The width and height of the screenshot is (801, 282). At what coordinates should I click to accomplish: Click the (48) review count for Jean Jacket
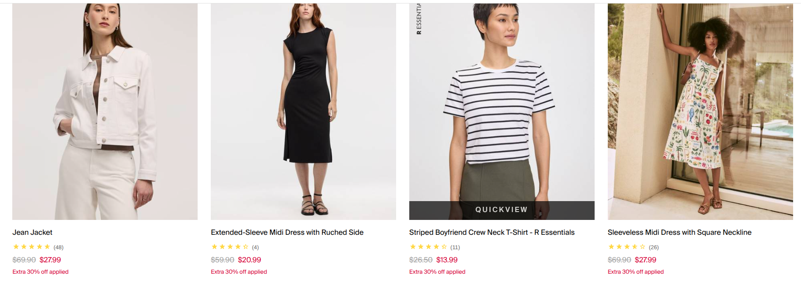coord(59,247)
